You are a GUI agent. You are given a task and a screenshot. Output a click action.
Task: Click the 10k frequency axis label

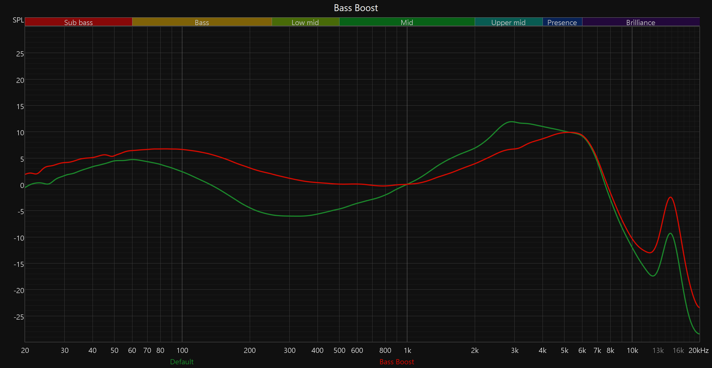point(632,350)
